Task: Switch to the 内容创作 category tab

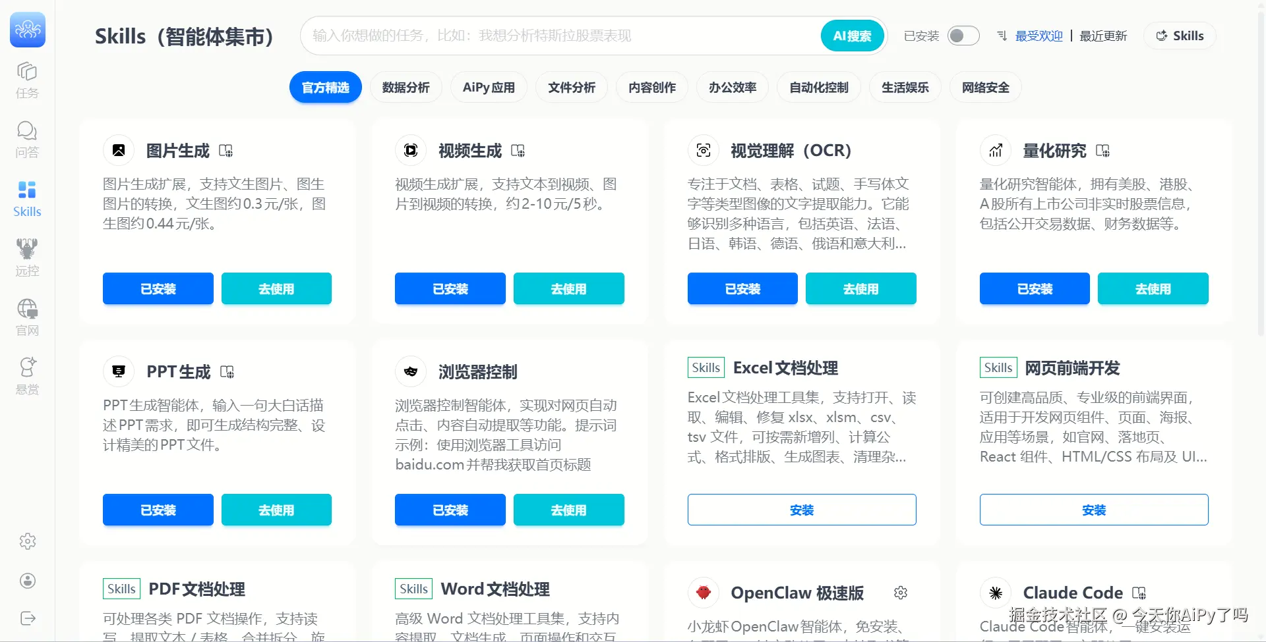Action: [652, 88]
